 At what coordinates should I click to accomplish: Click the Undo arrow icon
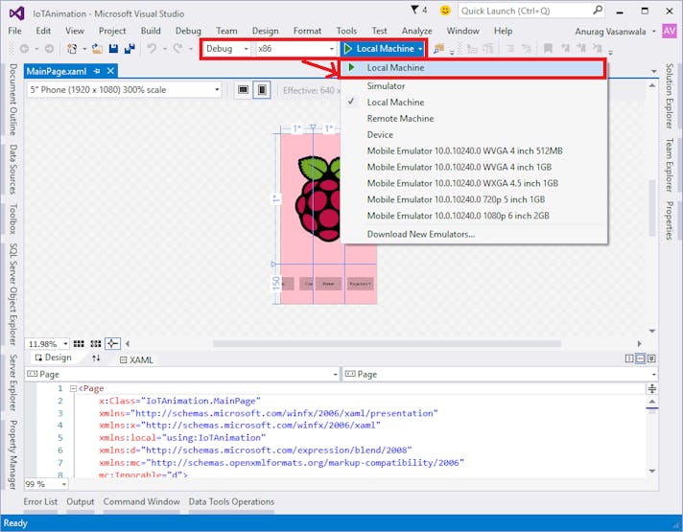(x=152, y=48)
